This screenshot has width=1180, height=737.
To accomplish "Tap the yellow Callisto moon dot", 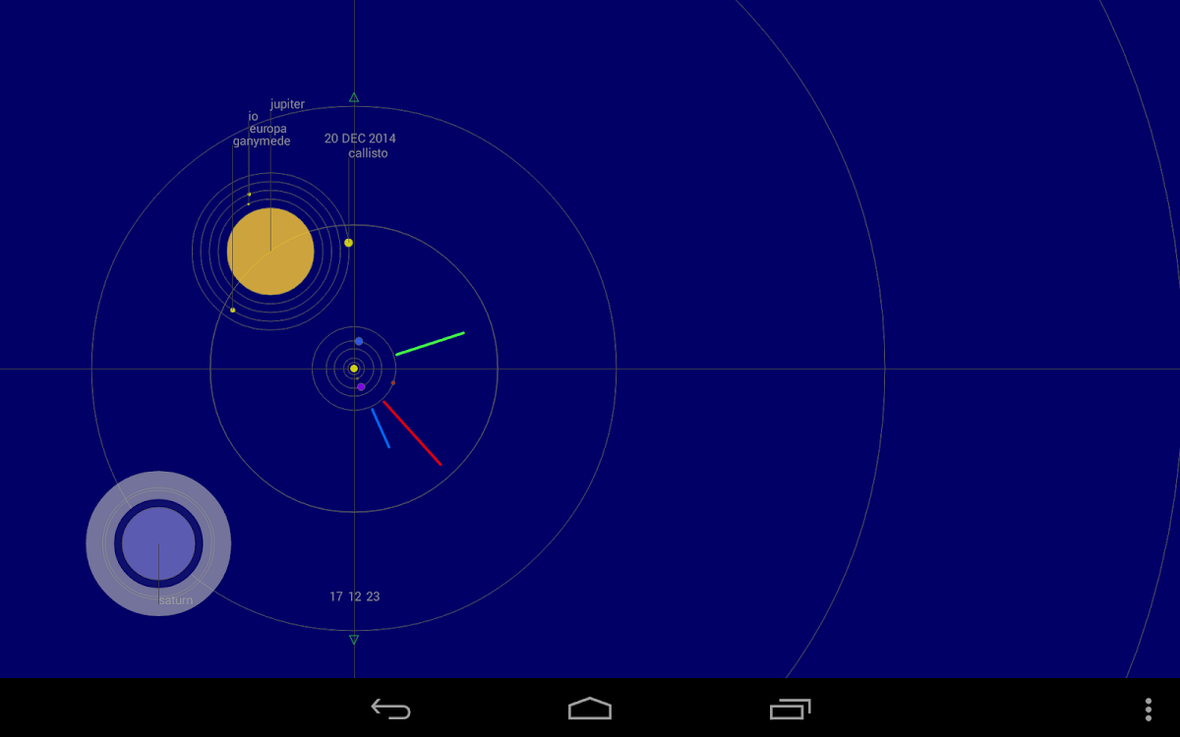I will pos(348,243).
